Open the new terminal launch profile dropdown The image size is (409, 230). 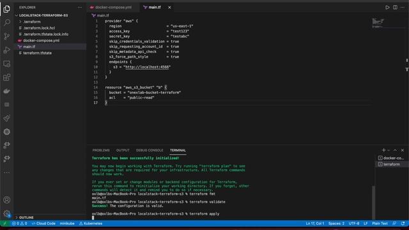[389, 150]
